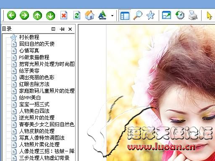Select 红眼去除方法 in the contents list
Viewport: 215px width, 161px height.
tap(34, 84)
